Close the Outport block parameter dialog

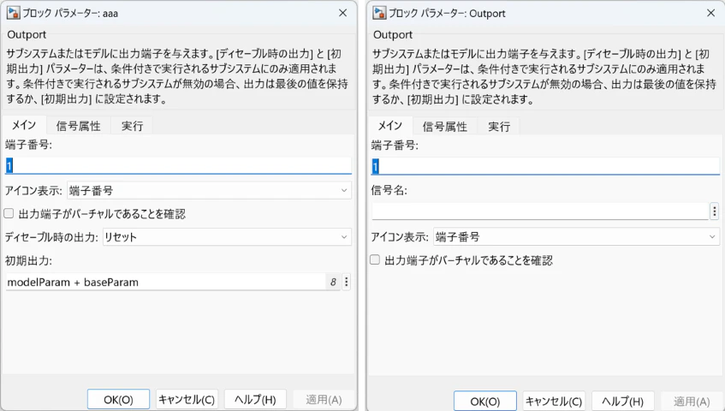click(x=711, y=13)
